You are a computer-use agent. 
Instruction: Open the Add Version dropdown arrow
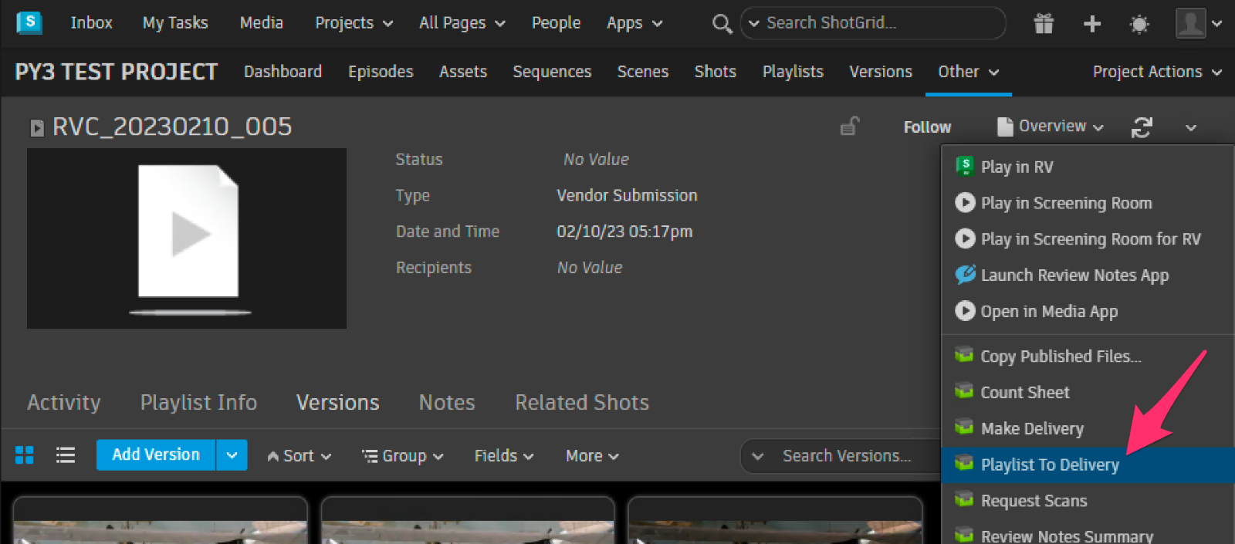[x=232, y=455]
